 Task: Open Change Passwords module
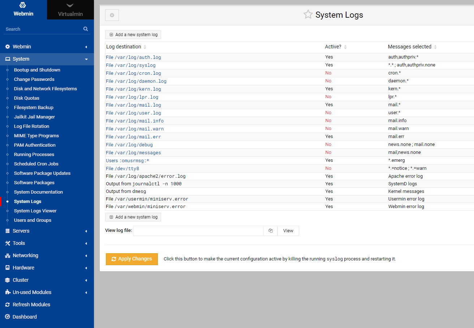(34, 79)
